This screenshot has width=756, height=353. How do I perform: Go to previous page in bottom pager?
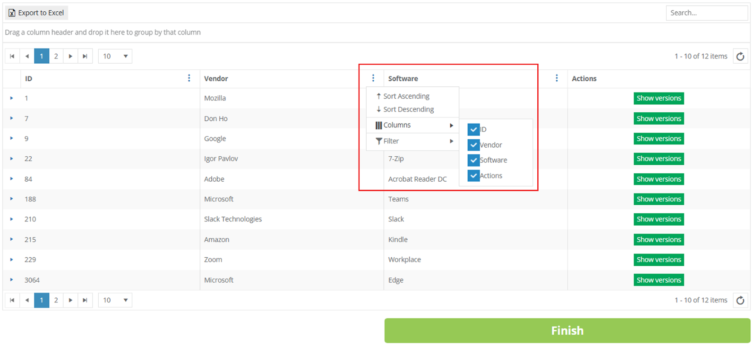[x=27, y=300]
